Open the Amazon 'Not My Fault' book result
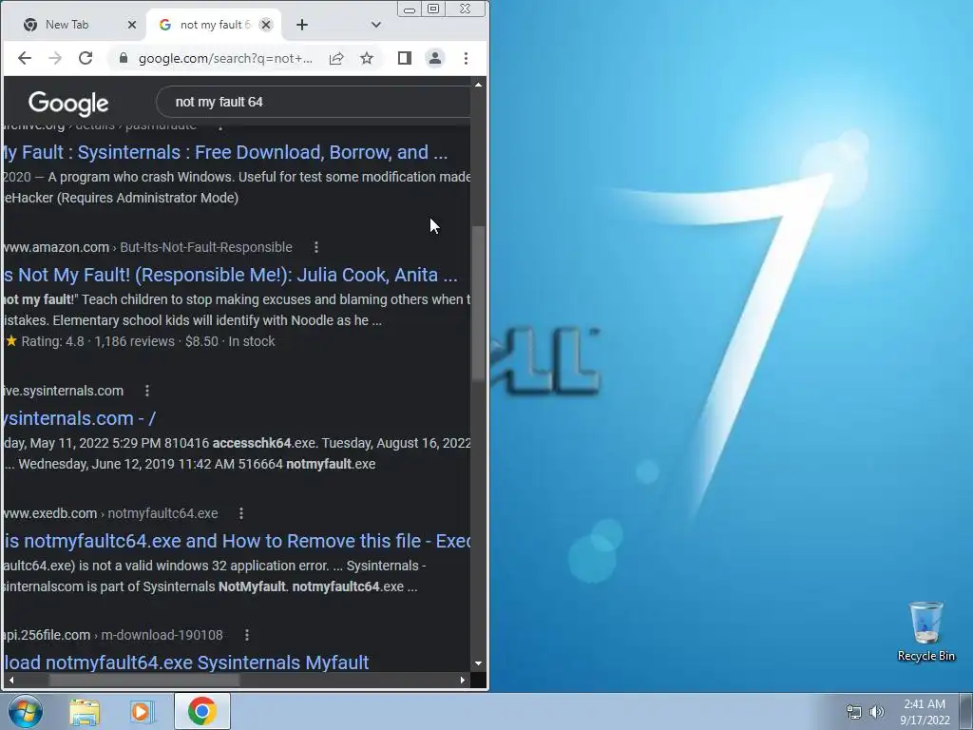Viewport: 973px width, 730px height. pyautogui.click(x=230, y=275)
